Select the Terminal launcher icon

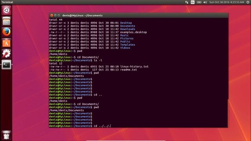6,65
